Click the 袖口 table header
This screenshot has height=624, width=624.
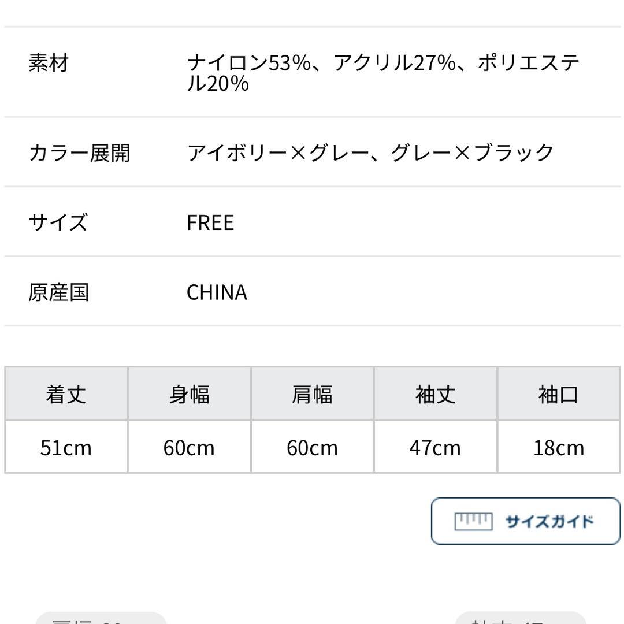click(558, 394)
